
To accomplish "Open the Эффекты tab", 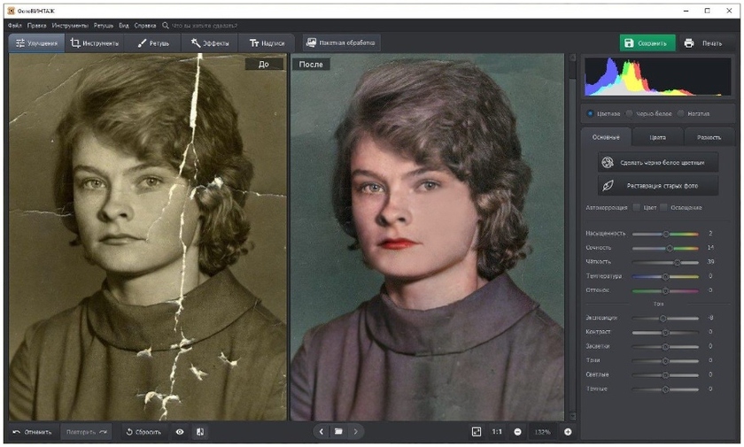I will 210,42.
